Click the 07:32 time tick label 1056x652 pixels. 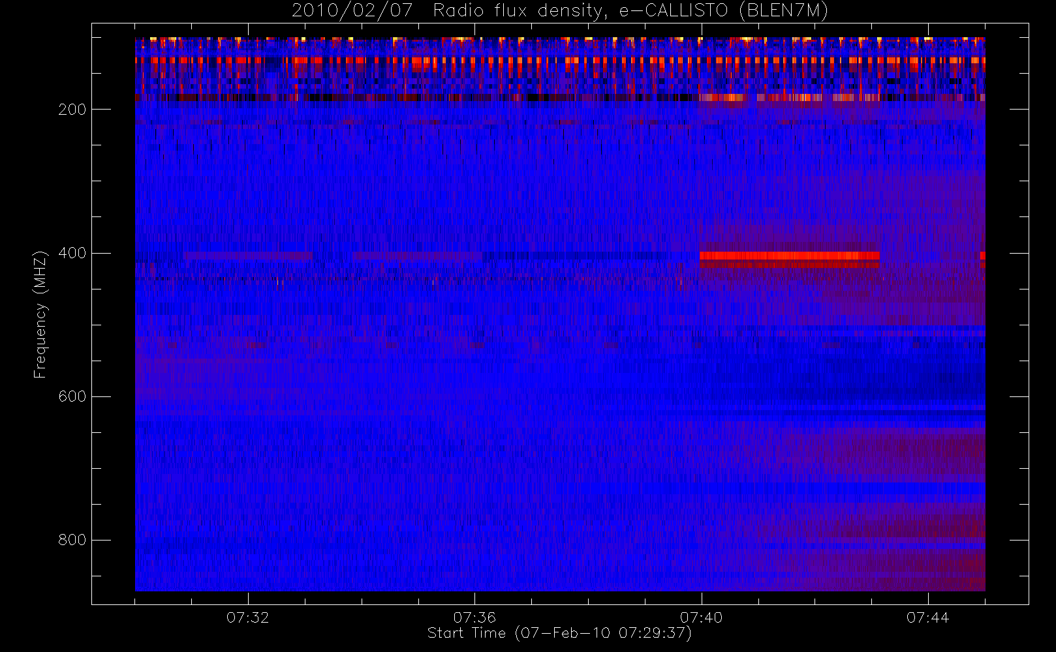tap(248, 617)
